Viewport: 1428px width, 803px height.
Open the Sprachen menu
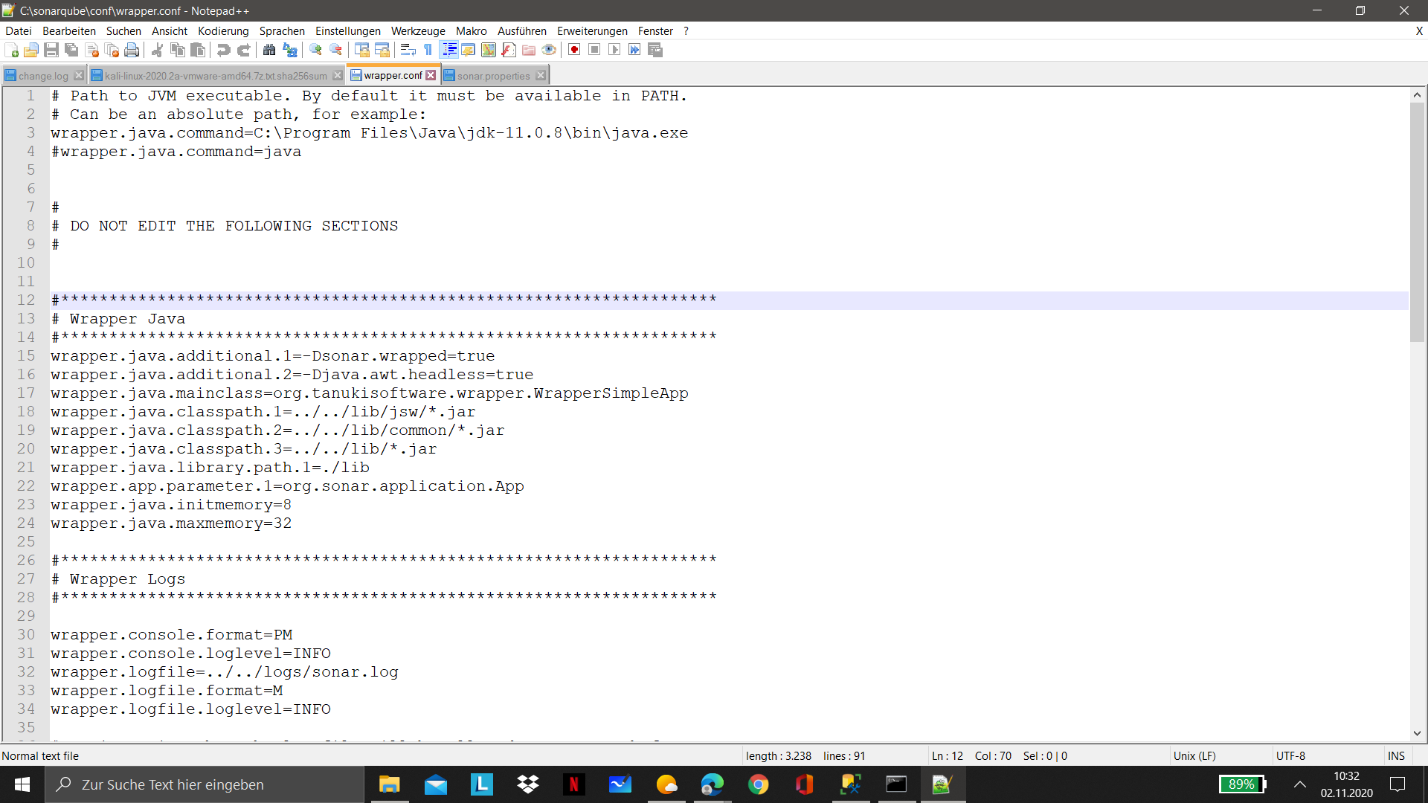282,31
